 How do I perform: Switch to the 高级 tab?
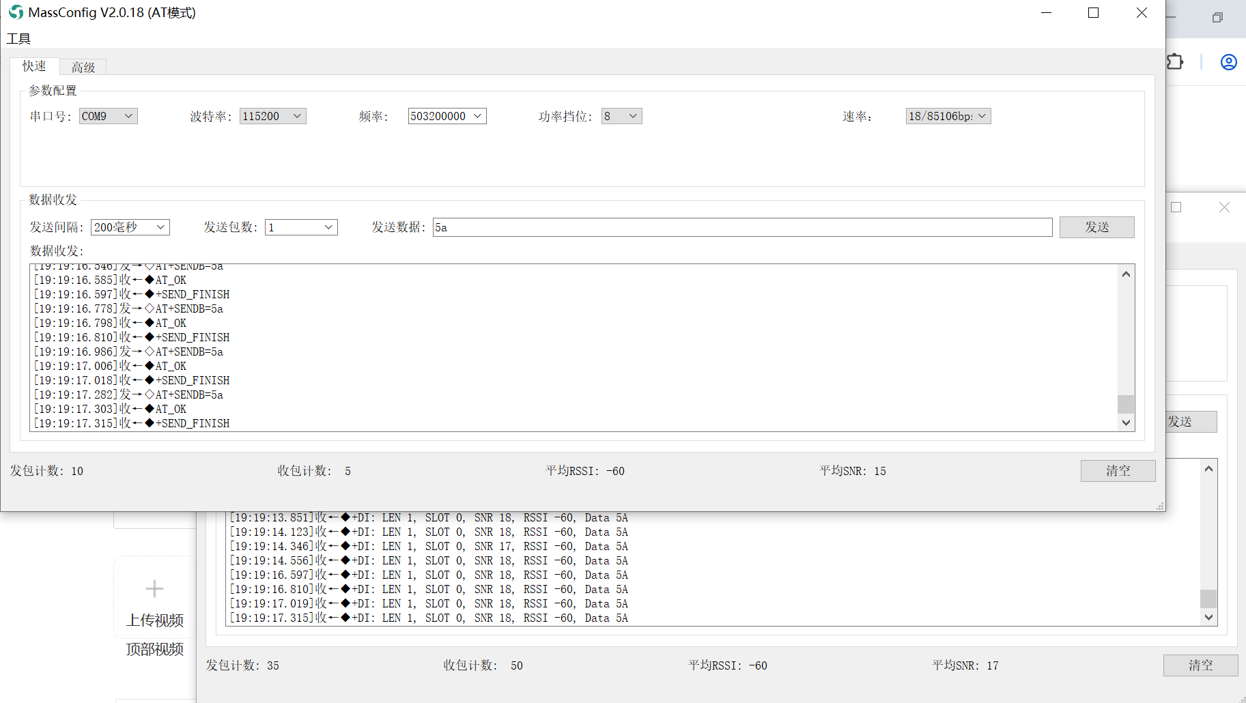[x=83, y=67]
